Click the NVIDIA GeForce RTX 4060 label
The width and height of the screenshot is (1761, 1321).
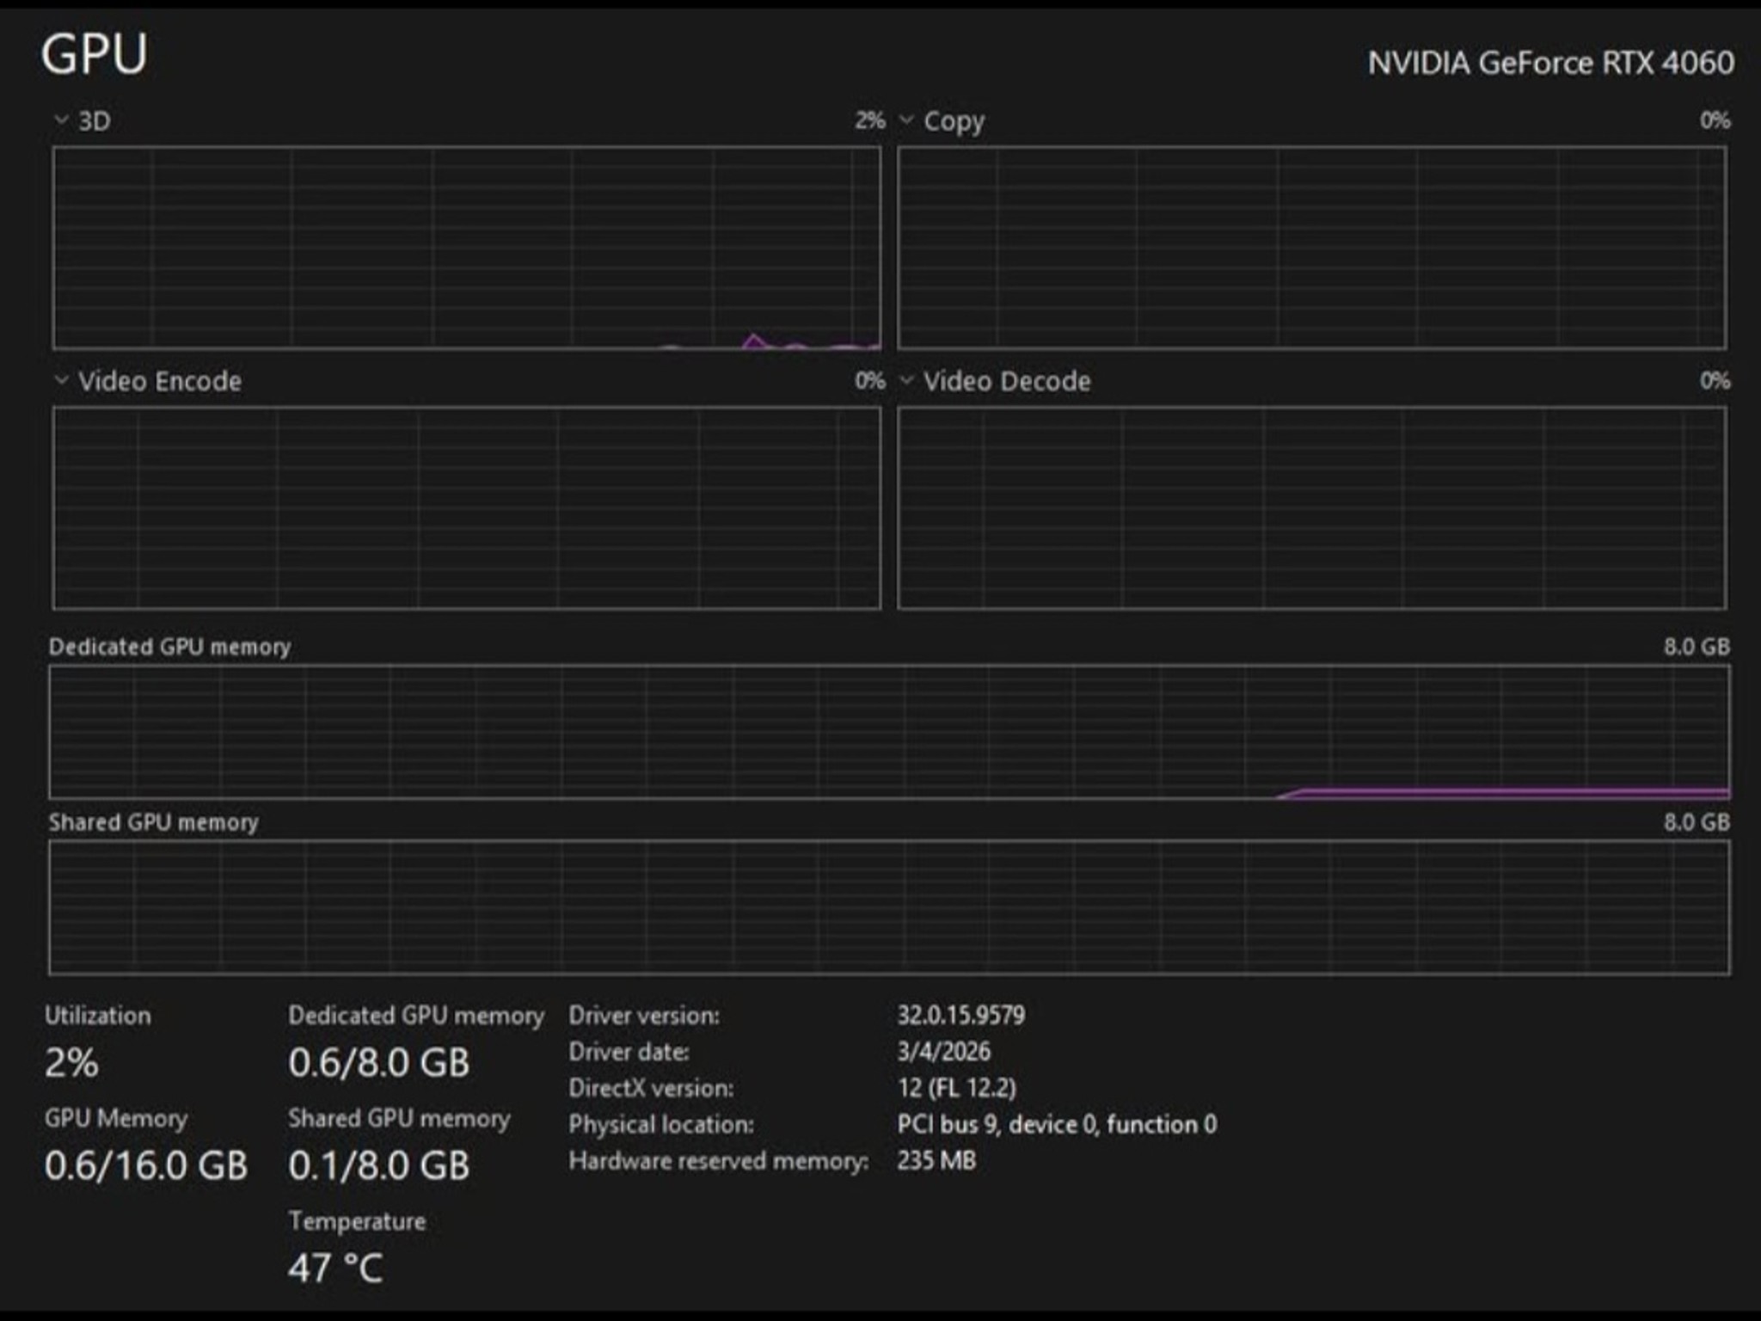1550,63
